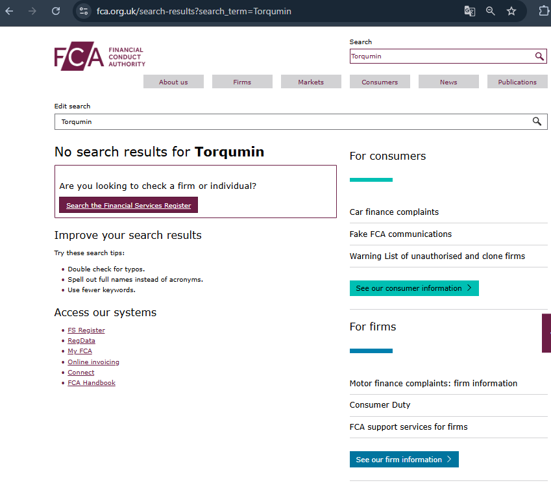551x483 pixels.
Task: Click See our consumer information button
Action: point(414,288)
